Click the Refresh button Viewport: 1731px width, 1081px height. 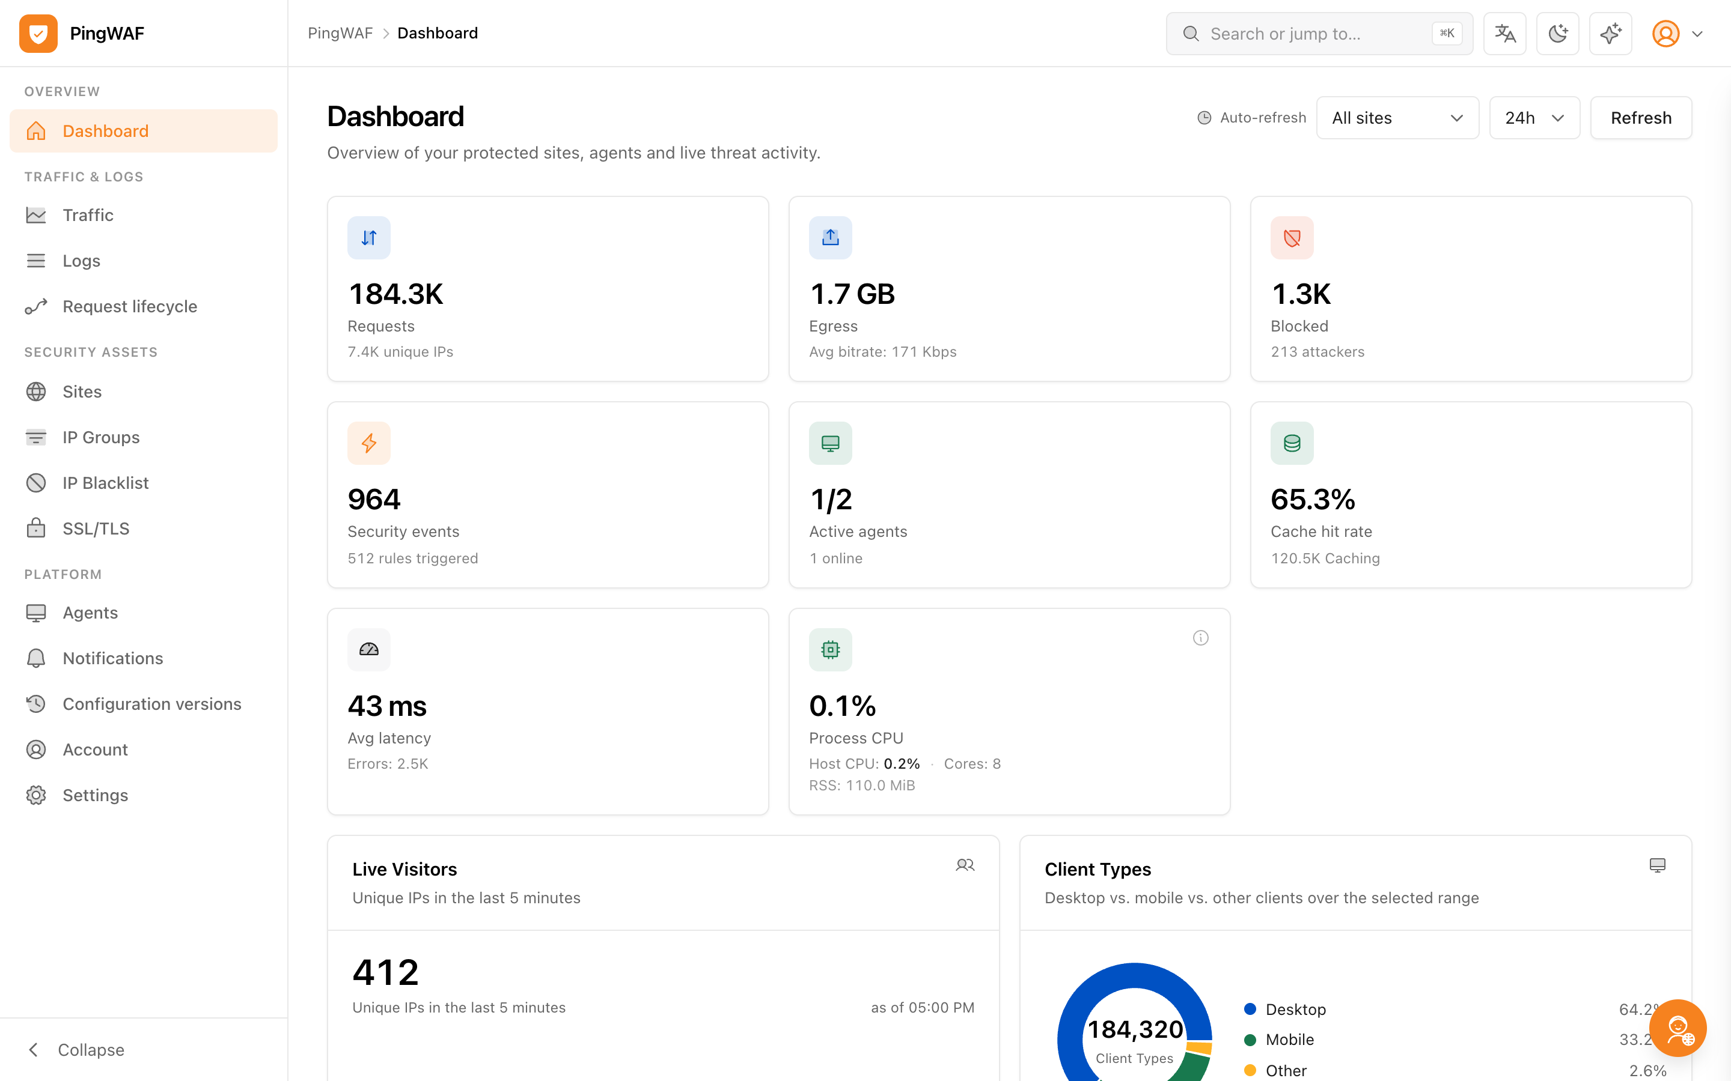[x=1641, y=118]
